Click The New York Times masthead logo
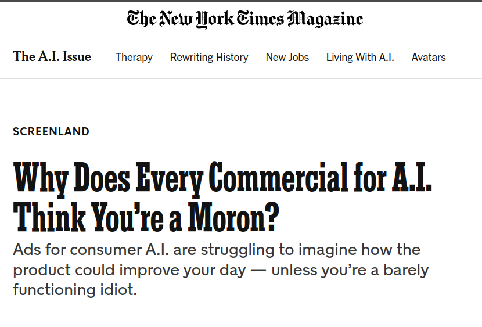This screenshot has width=482, height=327. (206, 19)
